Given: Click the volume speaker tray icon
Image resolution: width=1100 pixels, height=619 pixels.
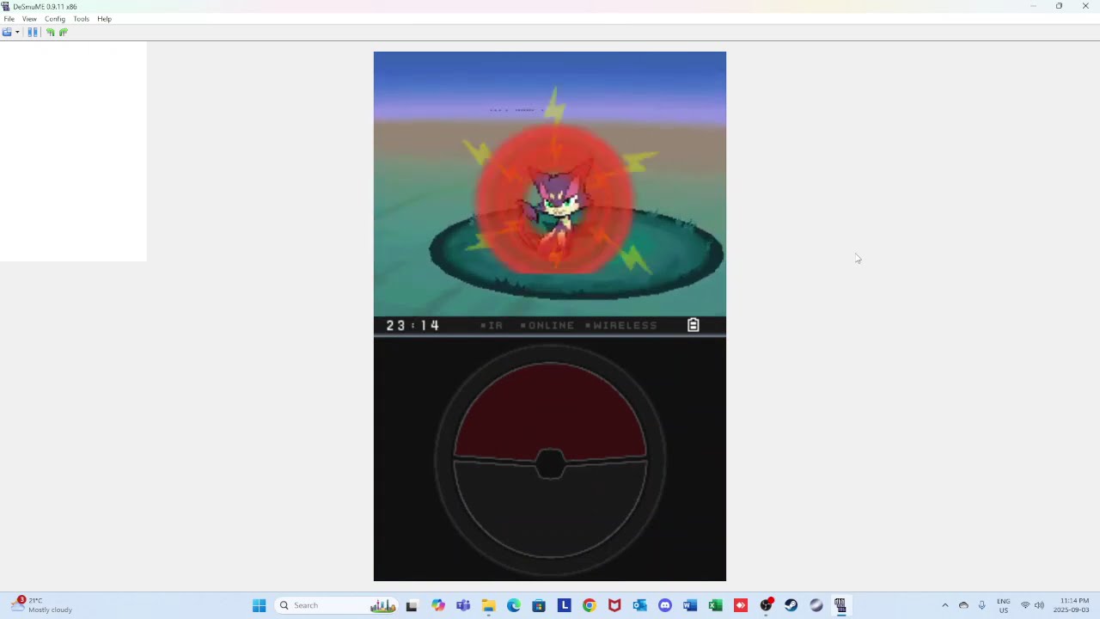Looking at the screenshot, I should click(1039, 605).
